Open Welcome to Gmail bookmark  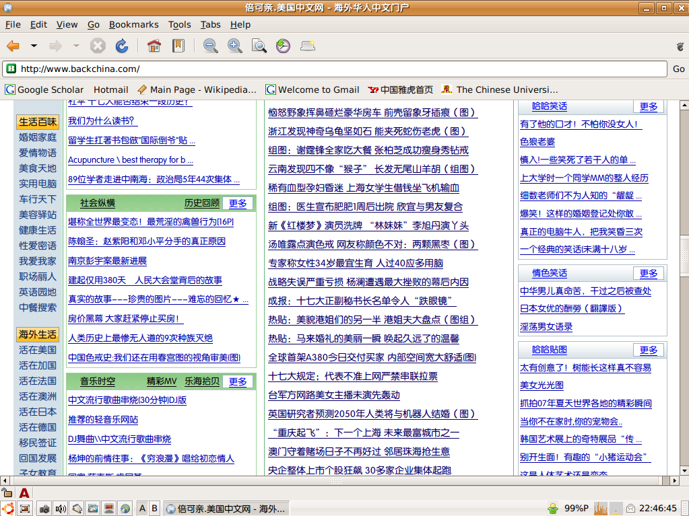pos(313,89)
